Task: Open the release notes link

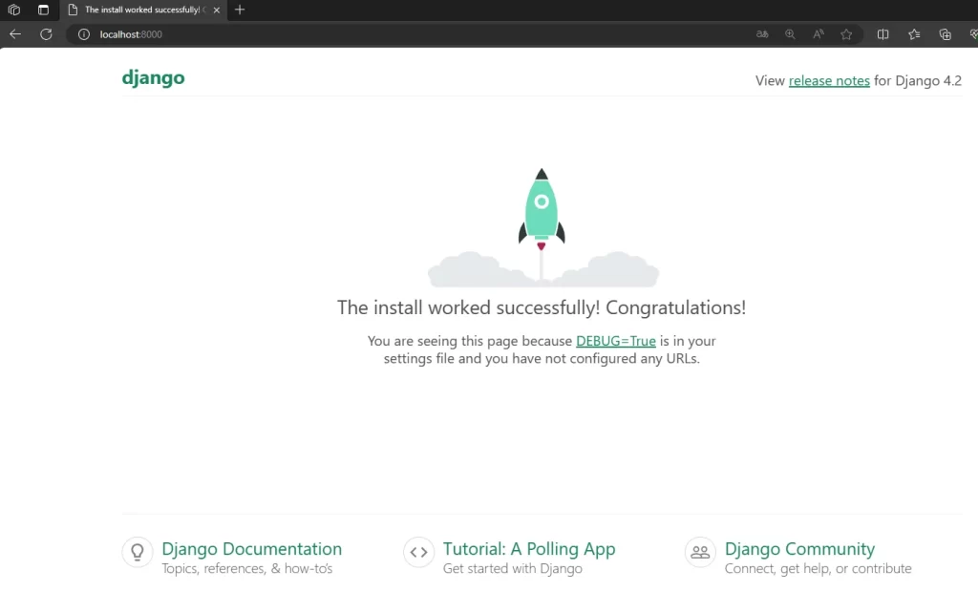Action: (x=829, y=80)
